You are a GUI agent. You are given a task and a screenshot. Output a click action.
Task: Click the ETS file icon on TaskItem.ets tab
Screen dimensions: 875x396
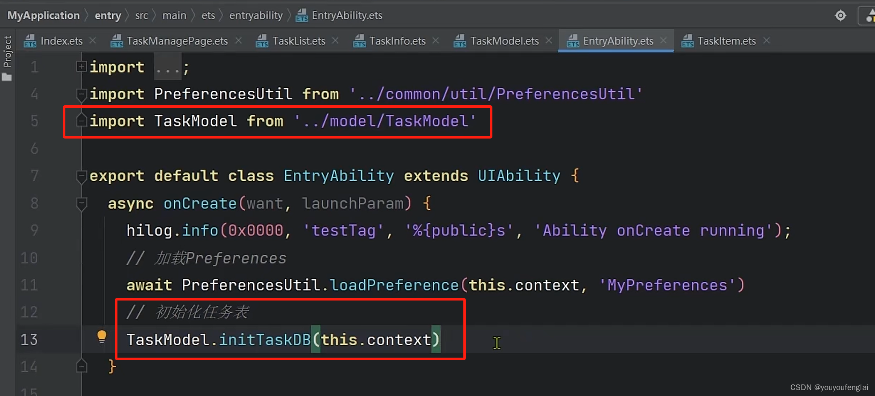point(687,41)
